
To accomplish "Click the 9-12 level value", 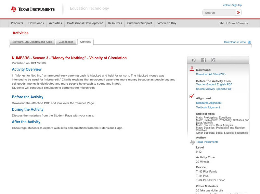I will pyautogui.click(x=199, y=152).
